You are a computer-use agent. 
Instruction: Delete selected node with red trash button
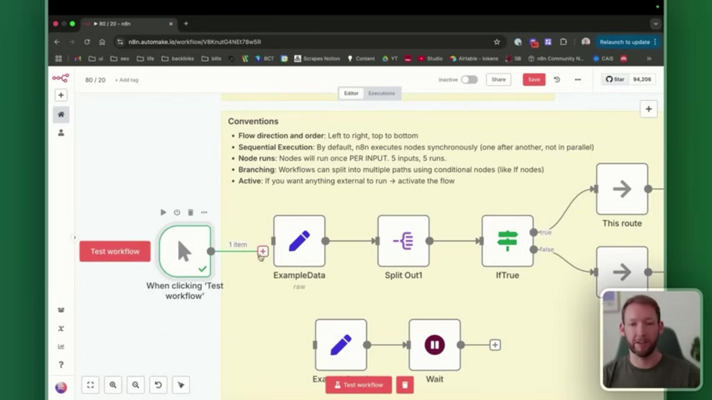pyautogui.click(x=405, y=385)
